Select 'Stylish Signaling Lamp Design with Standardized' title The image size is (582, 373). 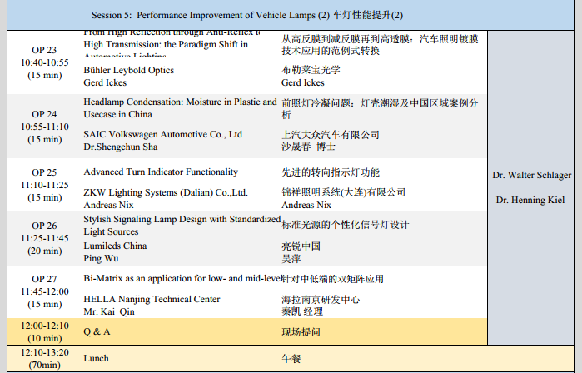pos(182,219)
